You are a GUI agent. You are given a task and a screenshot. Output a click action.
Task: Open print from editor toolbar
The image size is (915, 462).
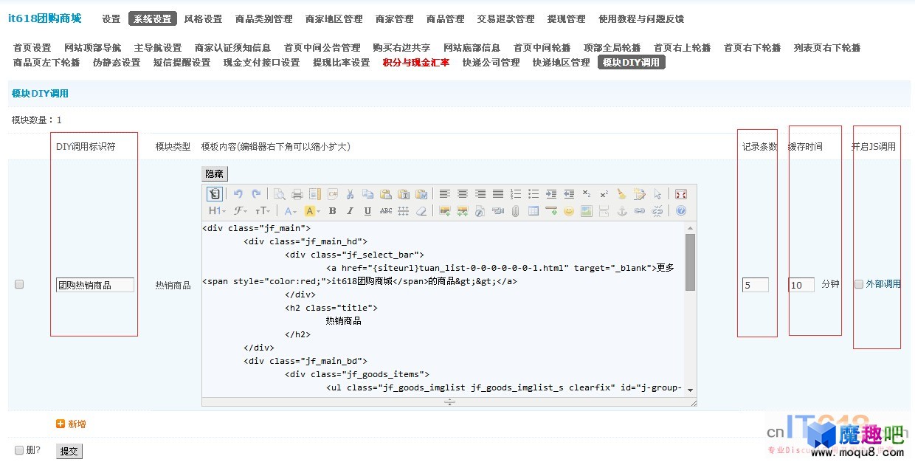click(x=297, y=194)
